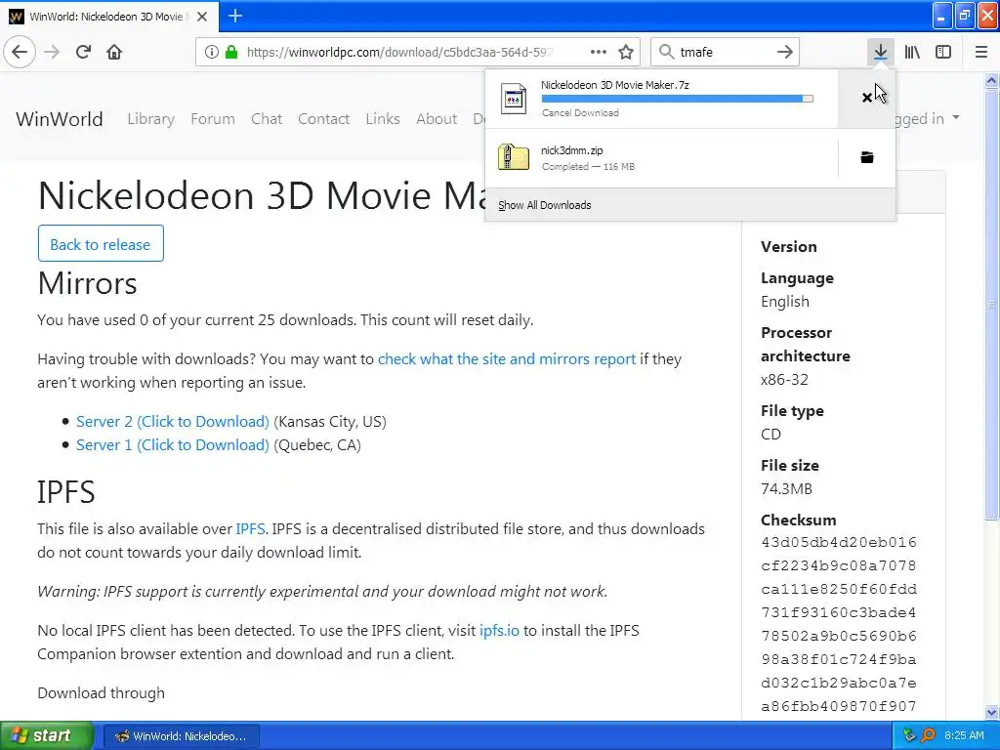Click the page scrollbar down arrow
This screenshot has height=750, width=1000.
click(x=992, y=712)
